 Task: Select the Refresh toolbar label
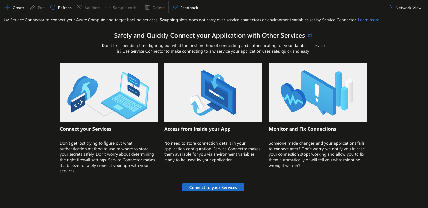[x=65, y=8]
